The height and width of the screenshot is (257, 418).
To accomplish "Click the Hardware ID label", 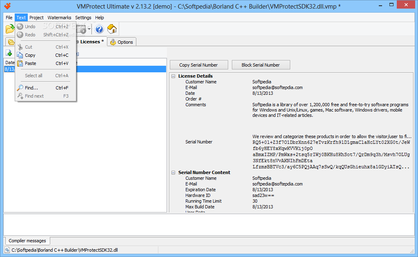I will [x=198, y=195].
